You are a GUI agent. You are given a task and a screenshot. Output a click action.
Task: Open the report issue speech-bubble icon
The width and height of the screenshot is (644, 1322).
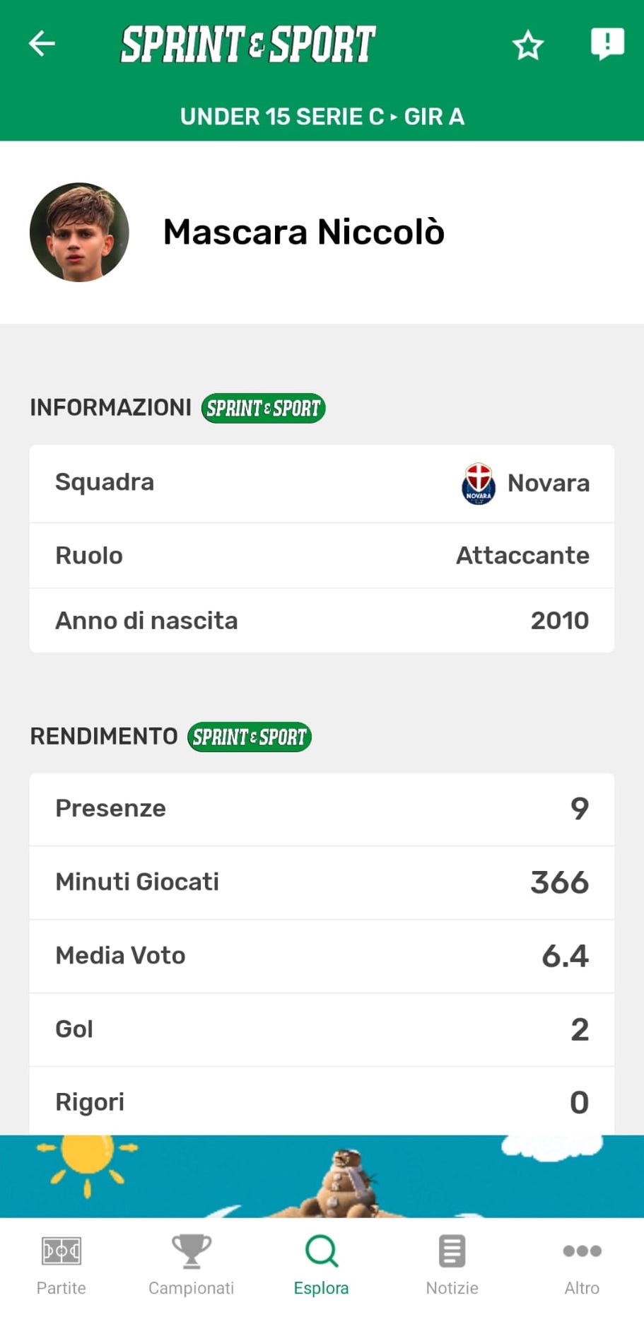607,44
